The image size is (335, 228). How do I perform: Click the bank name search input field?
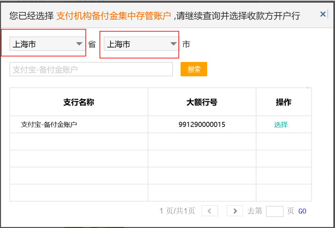91,69
